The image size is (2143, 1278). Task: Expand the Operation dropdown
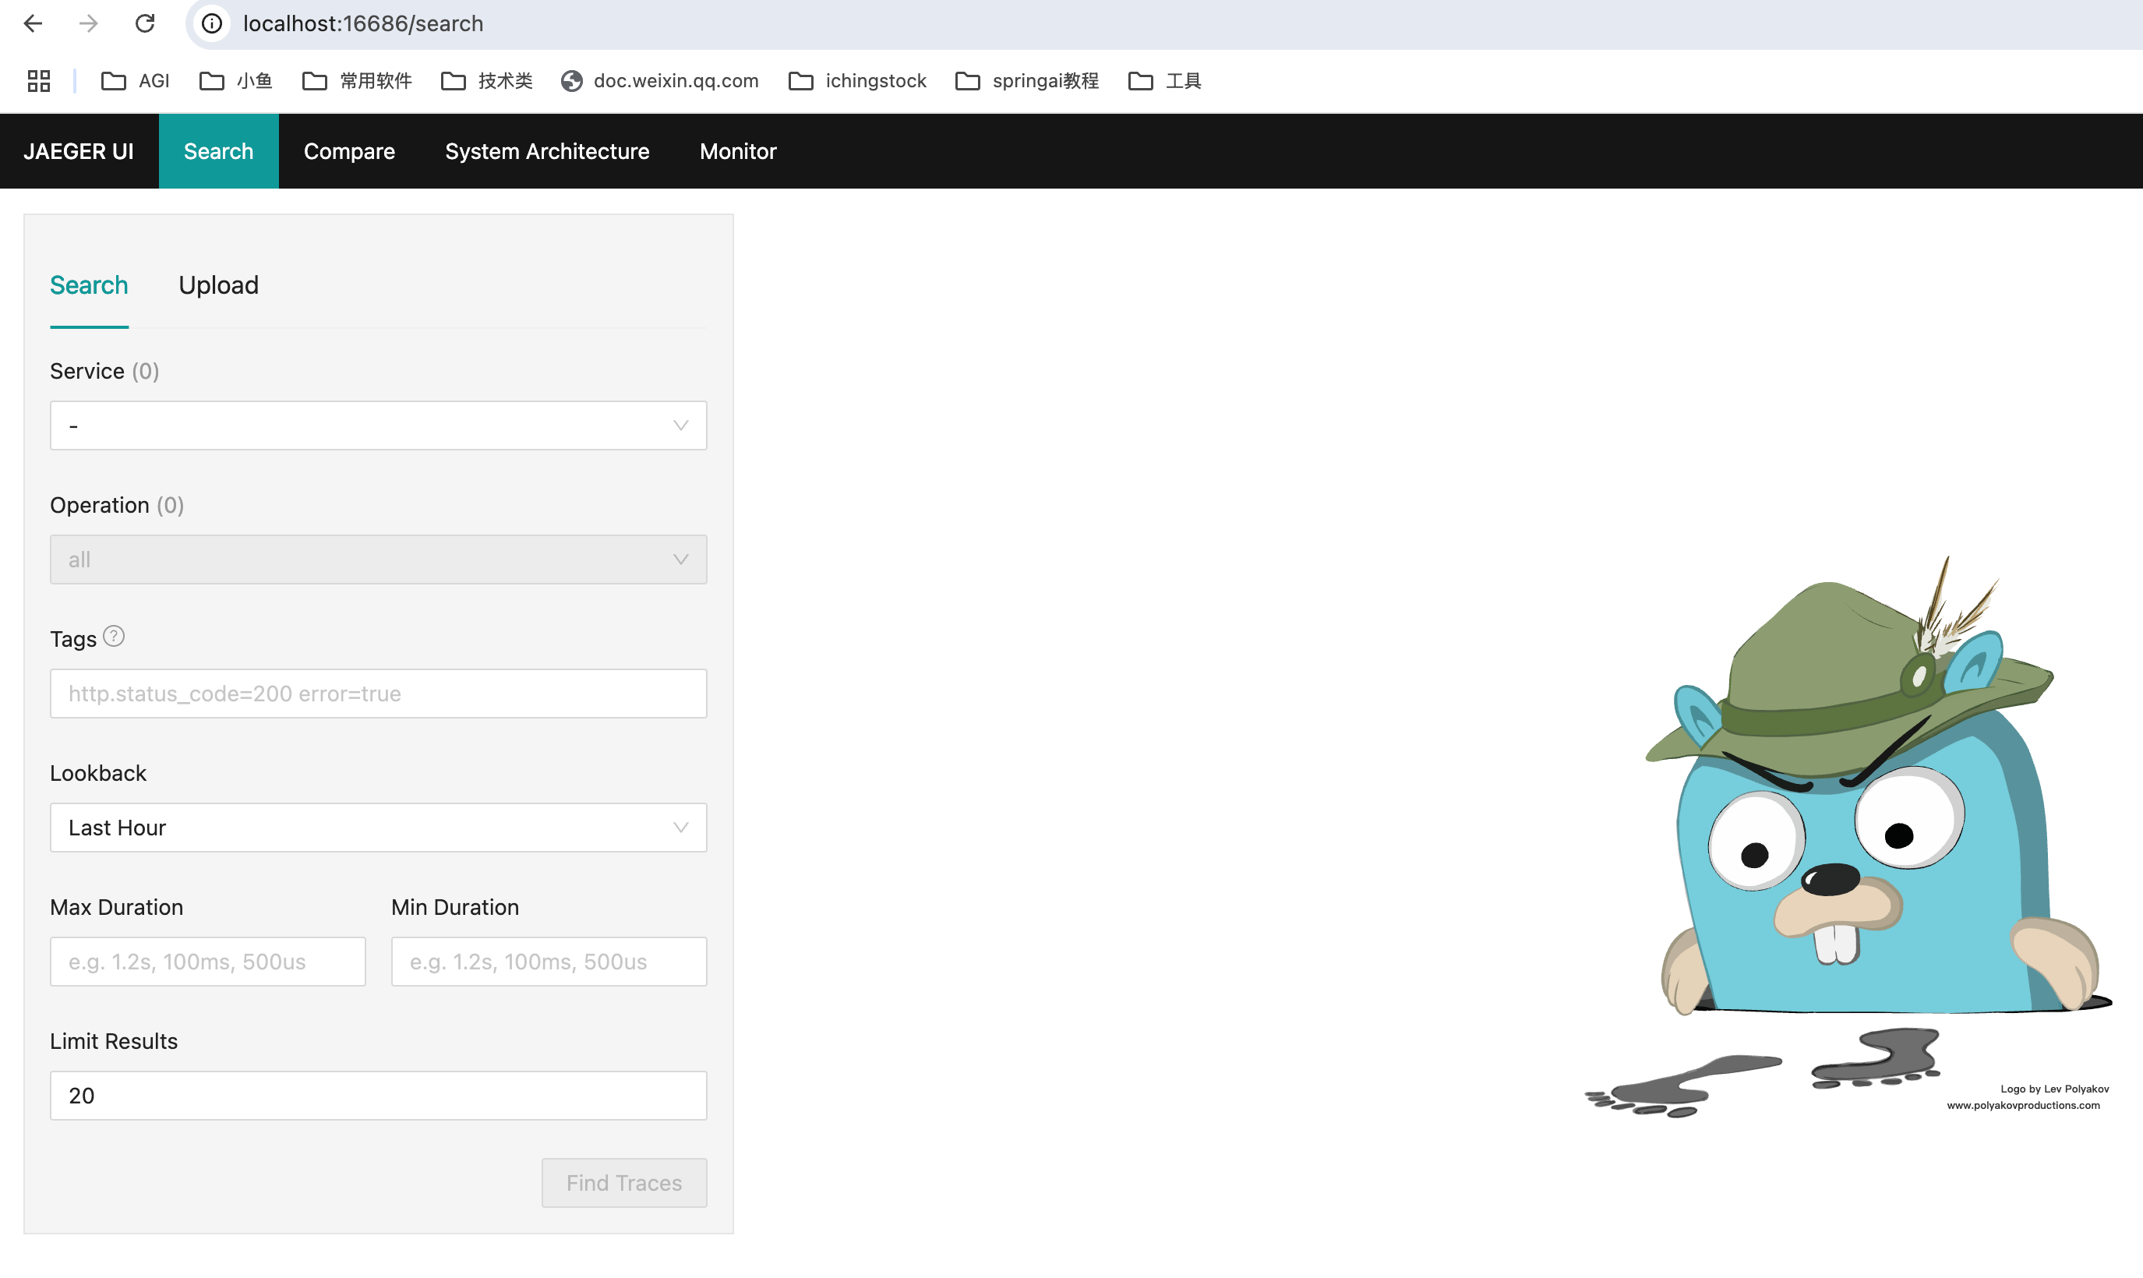pos(378,560)
